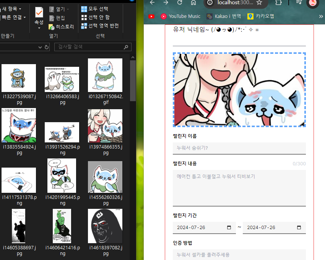Screen dimensions: 325x260
Task: Open the YouTube Music bookmark
Action: [180, 16]
